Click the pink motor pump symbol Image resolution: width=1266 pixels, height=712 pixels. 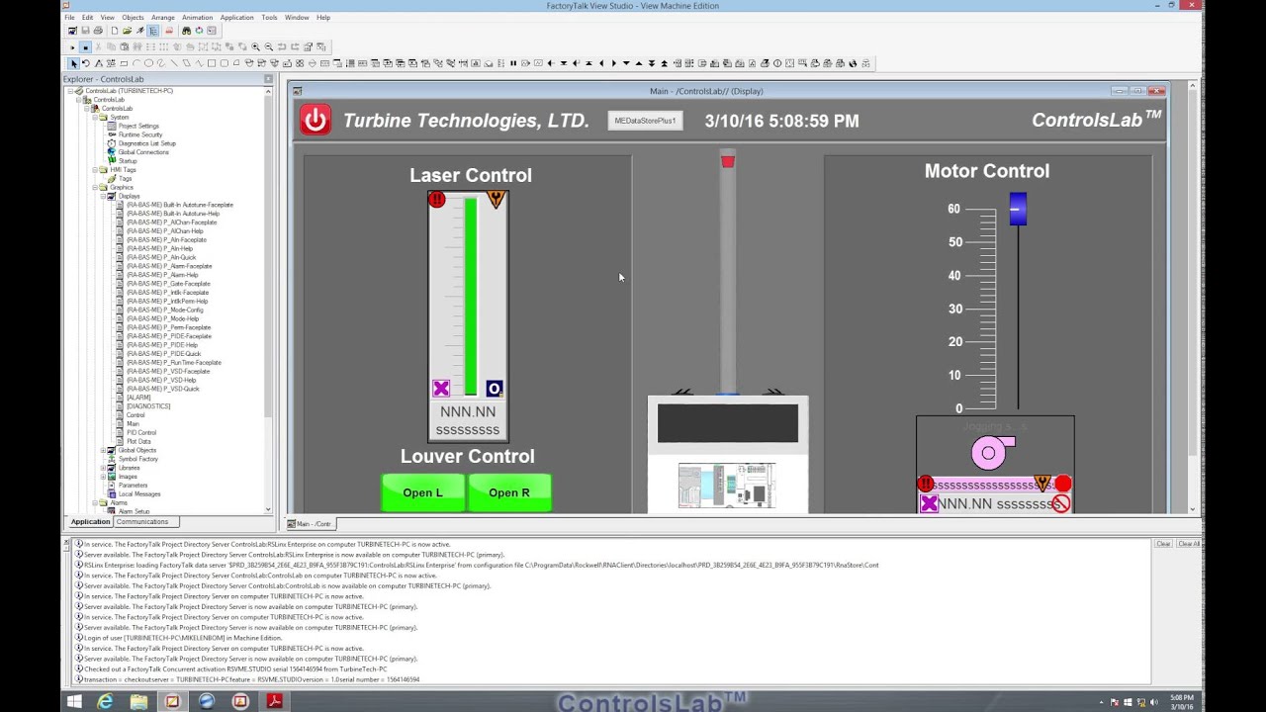992,453
